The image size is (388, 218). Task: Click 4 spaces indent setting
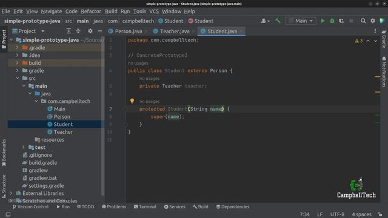[361, 214]
